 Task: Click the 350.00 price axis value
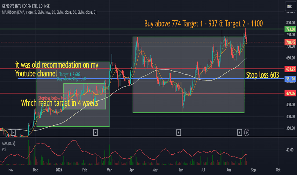tap(290, 128)
